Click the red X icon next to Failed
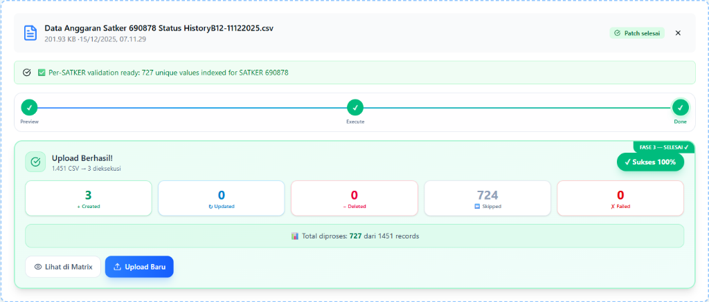This screenshot has height=302, width=709. click(x=612, y=207)
